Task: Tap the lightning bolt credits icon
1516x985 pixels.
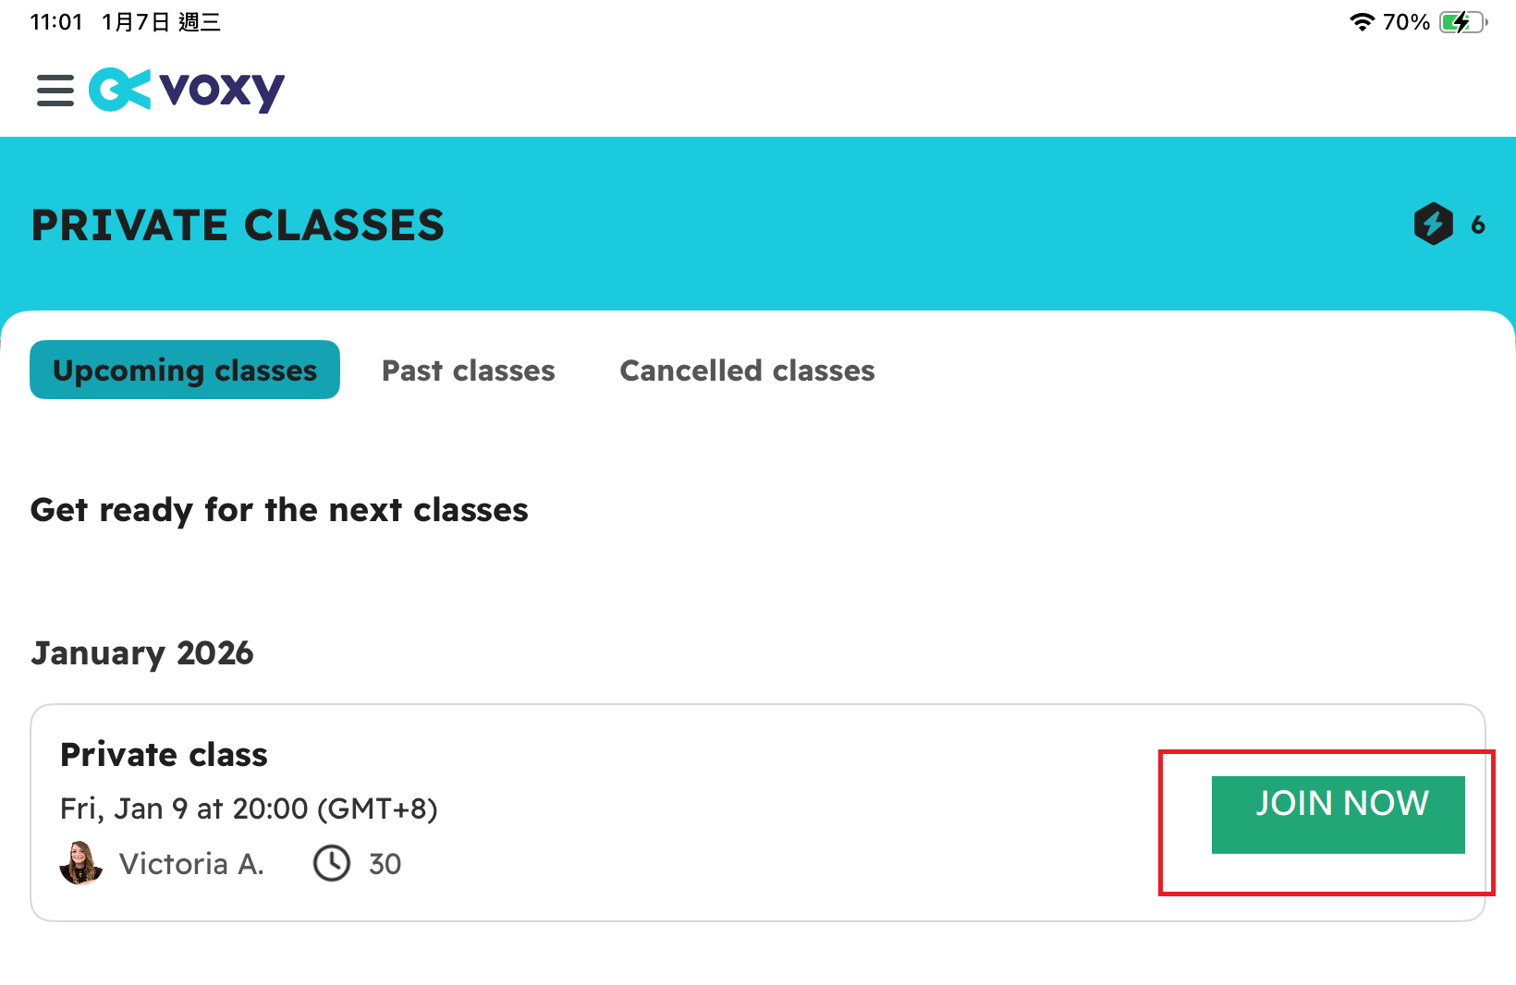Action: (x=1433, y=224)
